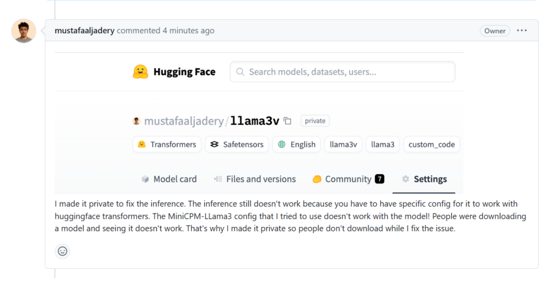Click the Transformers tag
Screen dimensions: 558x281
pyautogui.click(x=167, y=144)
